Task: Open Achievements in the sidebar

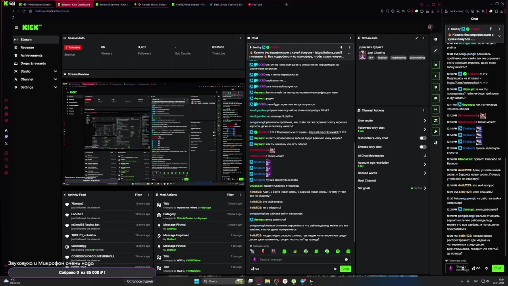Action: 36,55
